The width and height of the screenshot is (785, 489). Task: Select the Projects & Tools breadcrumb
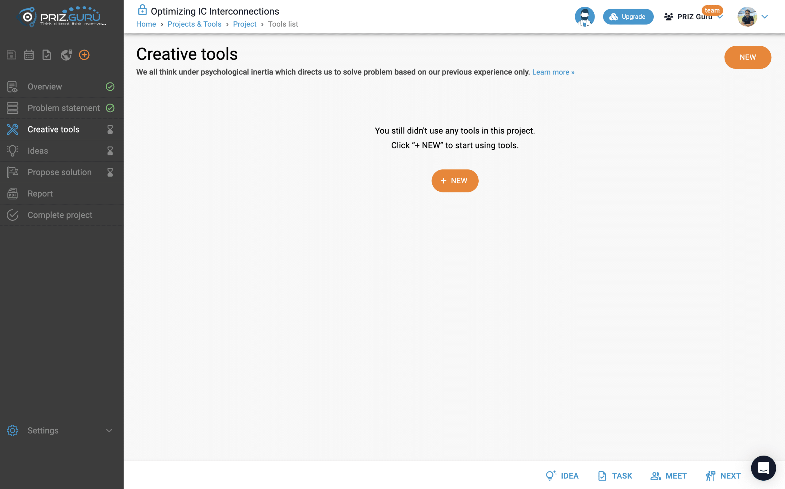click(194, 24)
